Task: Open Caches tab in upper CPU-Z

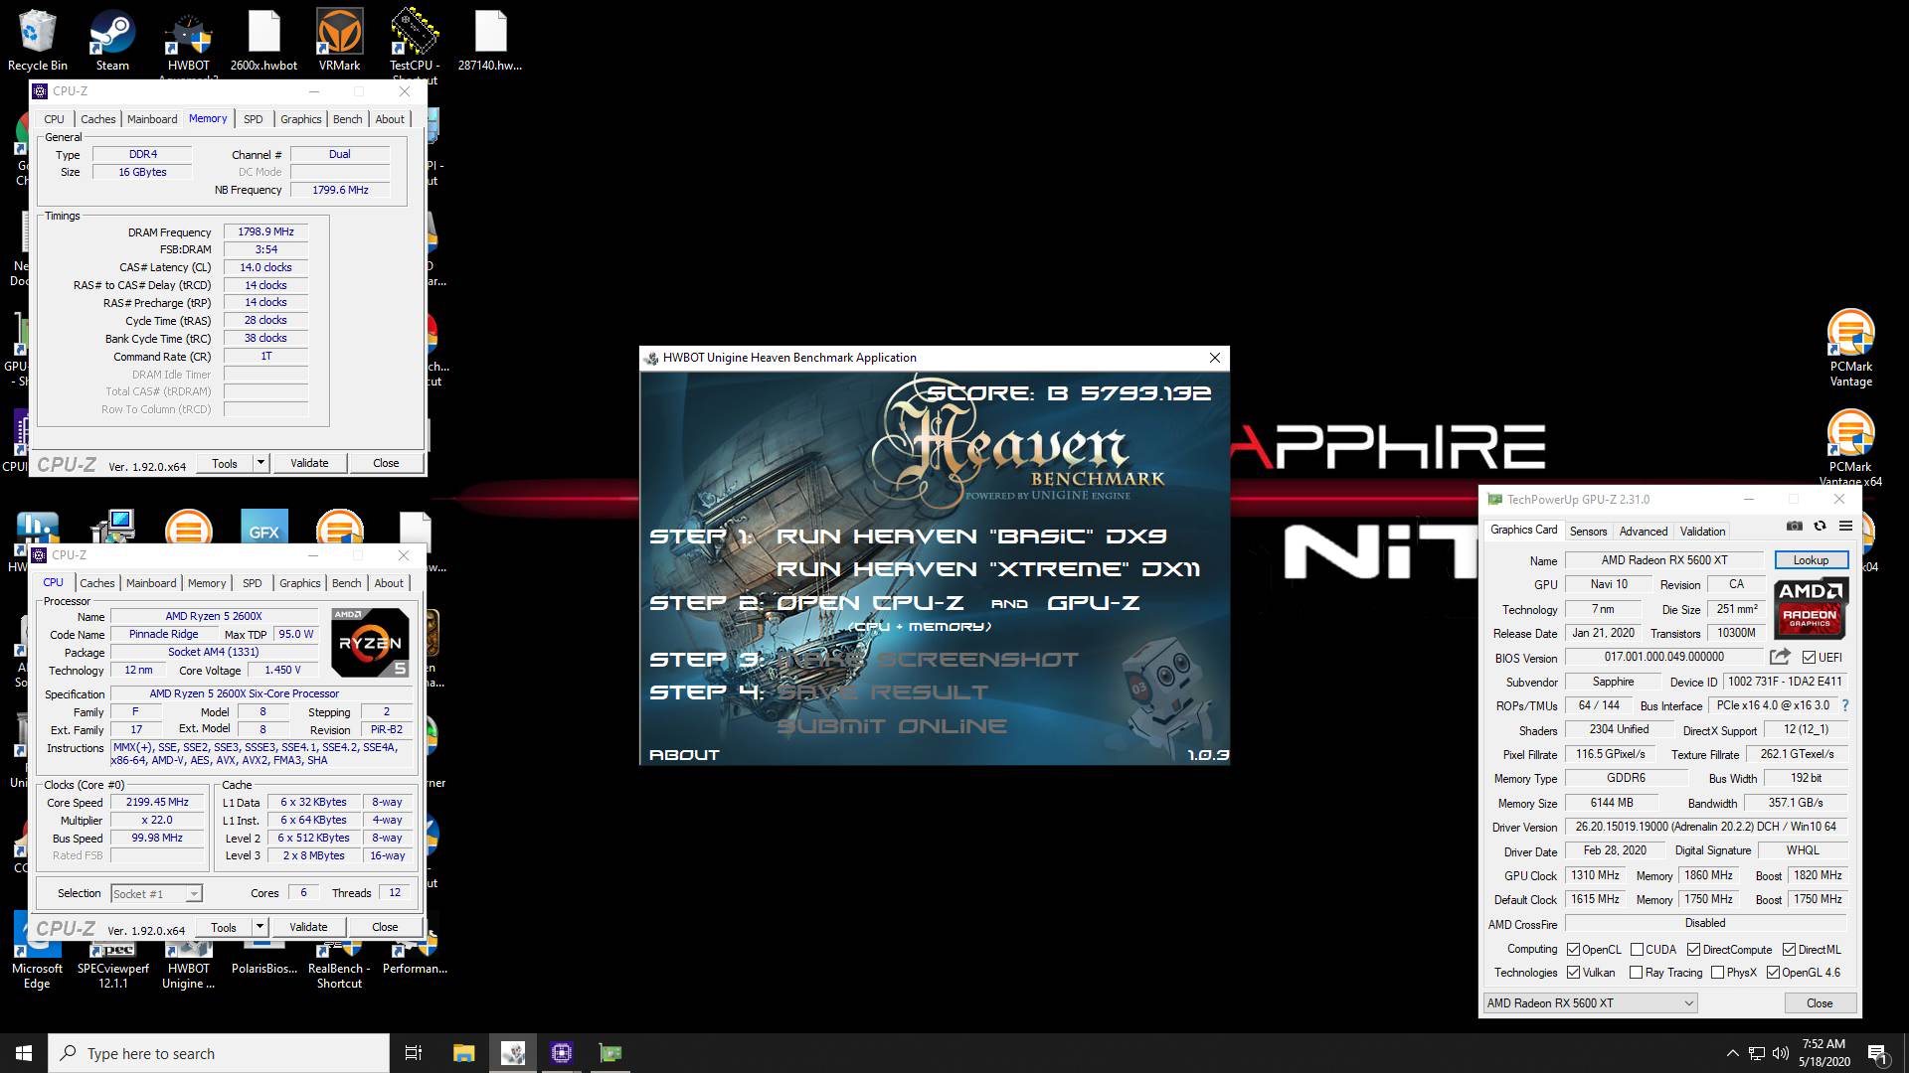Action: click(97, 119)
